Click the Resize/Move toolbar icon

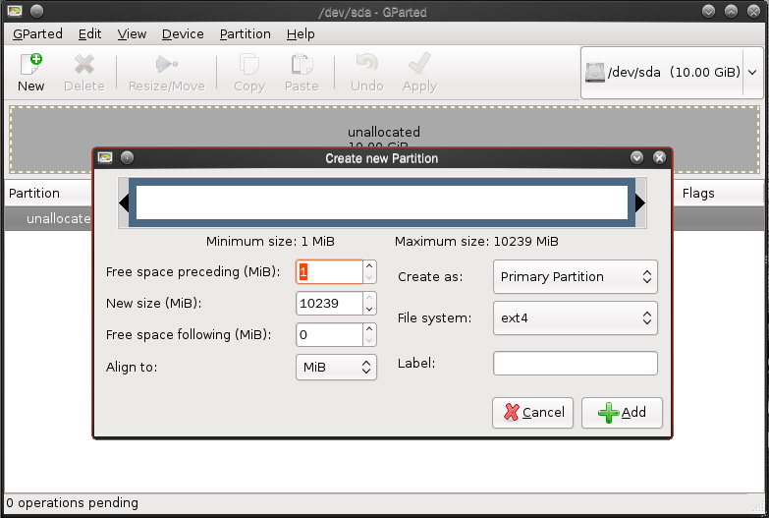(x=166, y=64)
